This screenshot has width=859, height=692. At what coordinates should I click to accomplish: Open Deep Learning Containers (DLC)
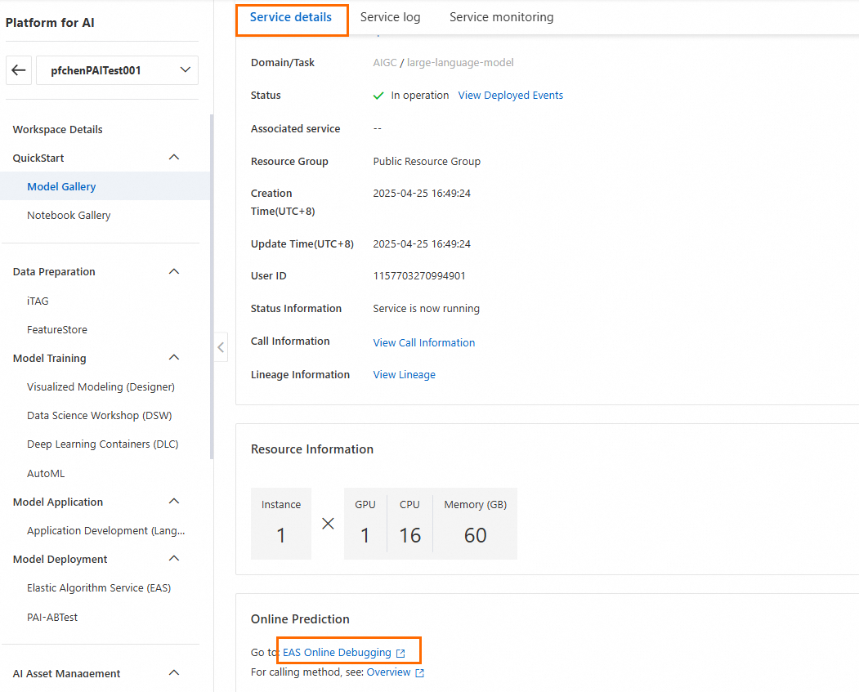pos(102,444)
